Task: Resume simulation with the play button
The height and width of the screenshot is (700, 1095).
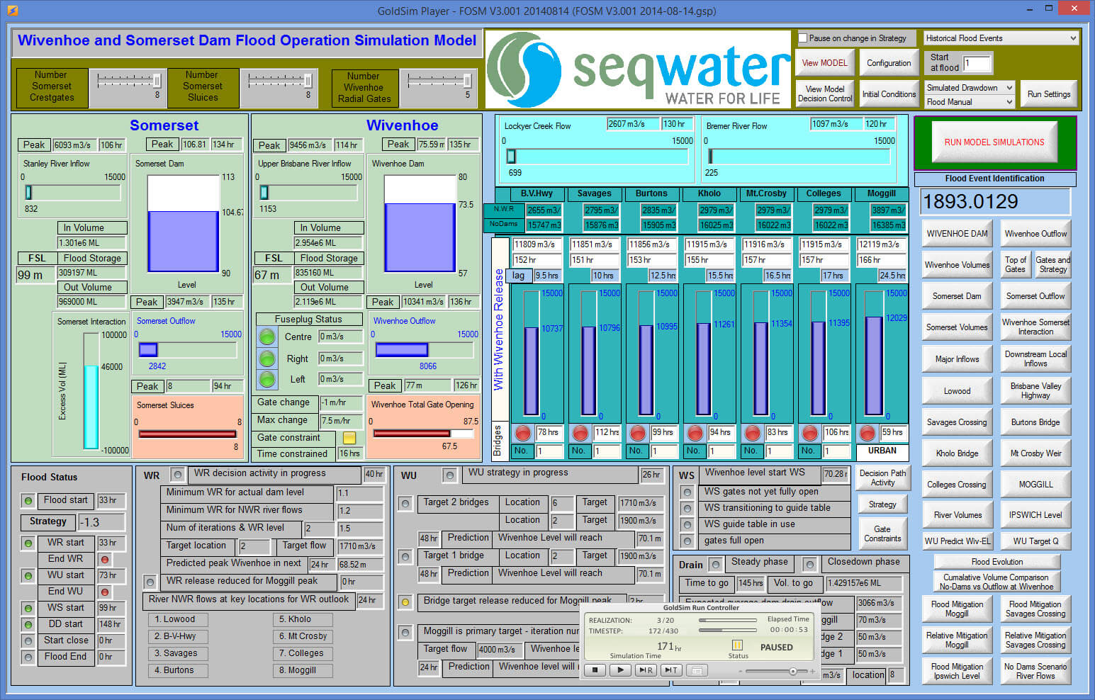Action: [620, 670]
